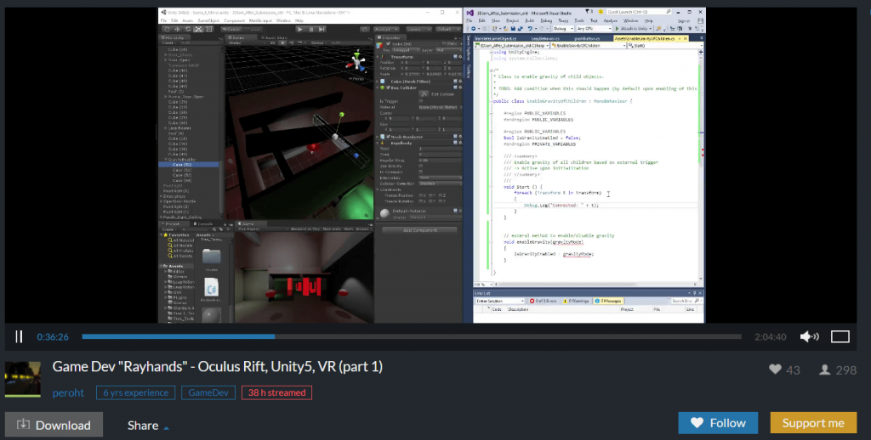This screenshot has height=440, width=871.
Task: Click the 6 yrs experience badge
Action: pyautogui.click(x=135, y=392)
